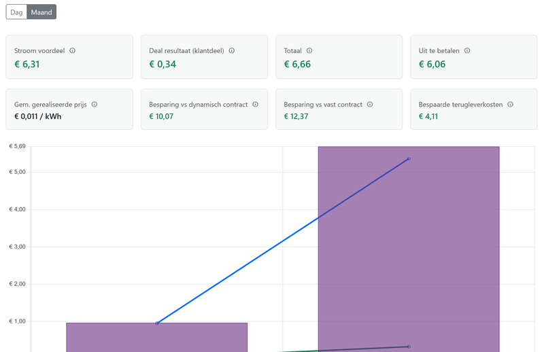
Task: Click info icon next to Uit te betalen
Action: pyautogui.click(x=467, y=51)
